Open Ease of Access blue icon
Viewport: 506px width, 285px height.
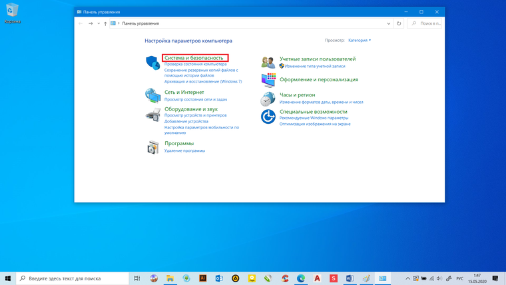(x=268, y=117)
